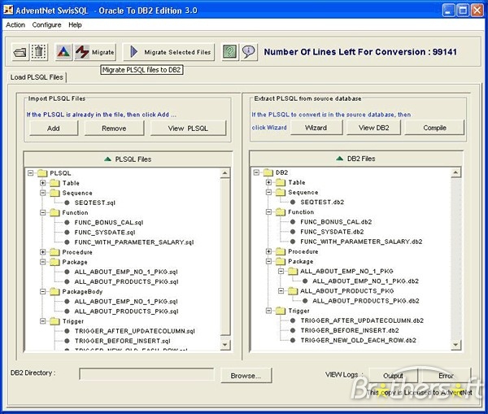
Task: Collapse the Package node in PLSQL tree
Action: [43, 262]
